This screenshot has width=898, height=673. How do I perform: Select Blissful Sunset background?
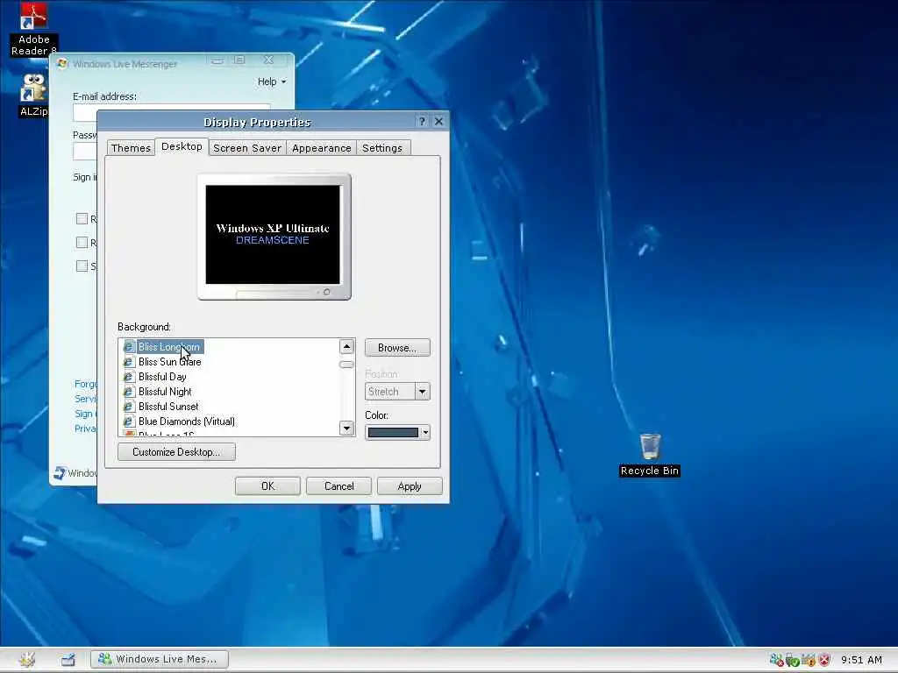pyautogui.click(x=168, y=407)
